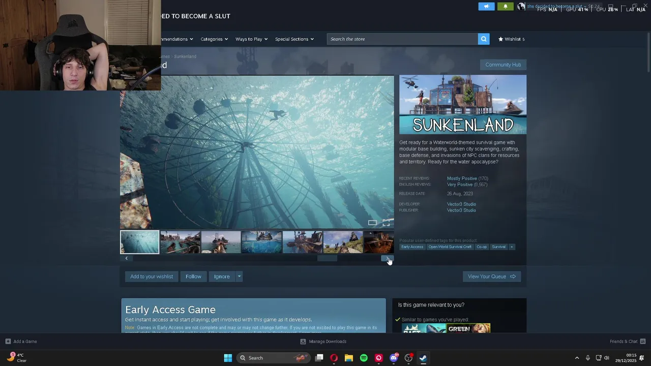Click the Green Hell similar game image
Image resolution: width=651 pixels, height=366 pixels.
(x=469, y=328)
